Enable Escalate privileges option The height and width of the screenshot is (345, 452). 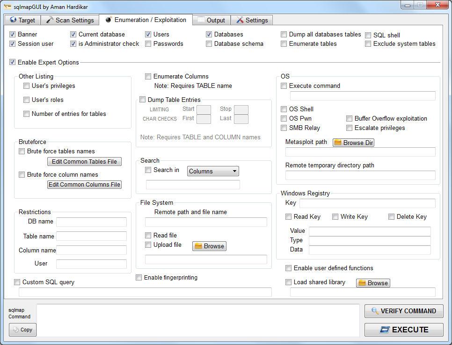coord(350,128)
